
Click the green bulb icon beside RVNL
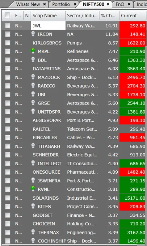[33, 189]
